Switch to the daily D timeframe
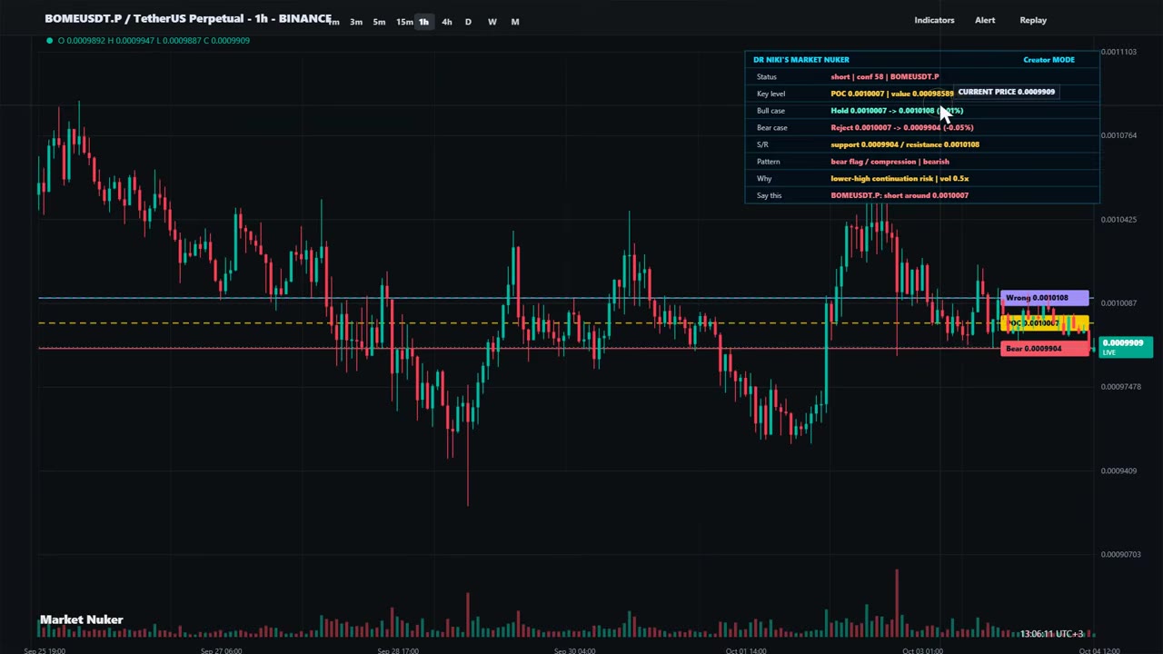 pyautogui.click(x=468, y=22)
